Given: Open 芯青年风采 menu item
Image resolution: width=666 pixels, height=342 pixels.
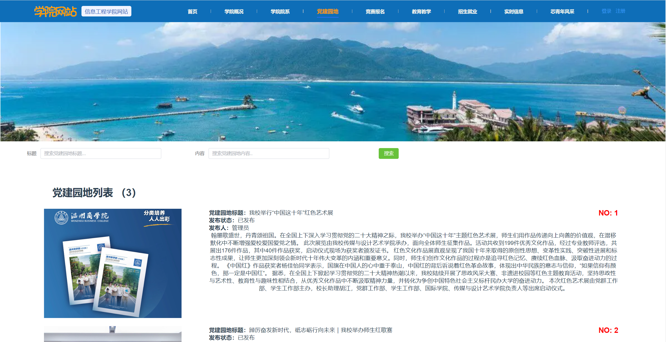Looking at the screenshot, I should (x=562, y=12).
